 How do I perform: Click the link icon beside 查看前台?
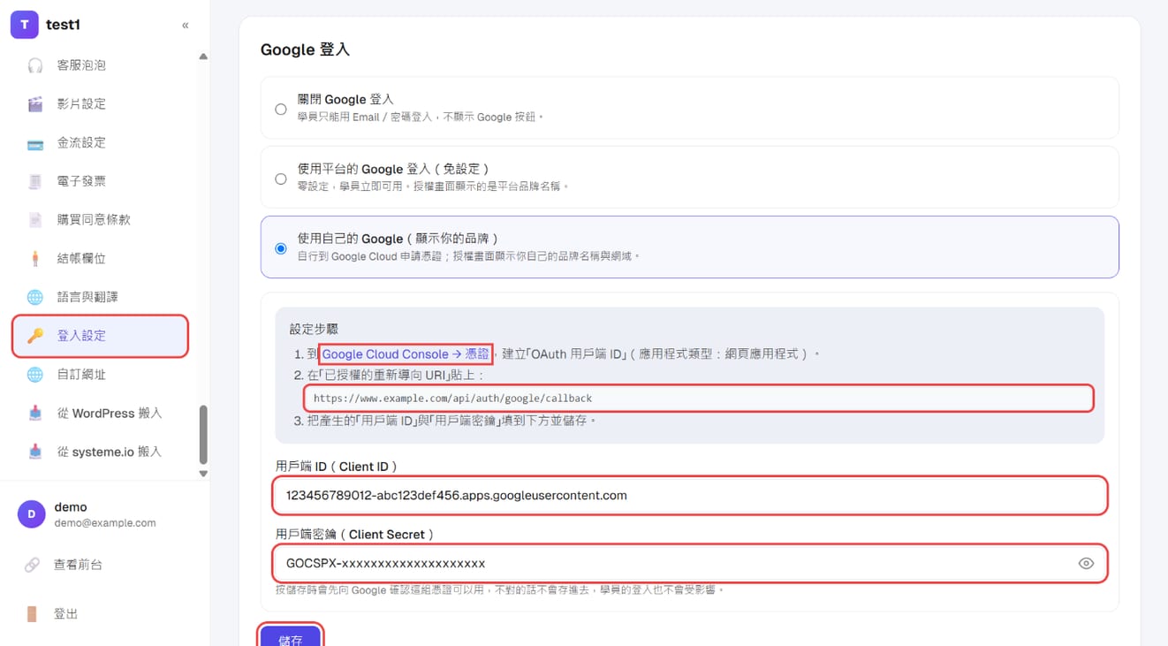pos(32,565)
